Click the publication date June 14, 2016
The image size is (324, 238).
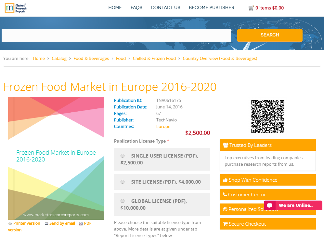pyautogui.click(x=169, y=107)
